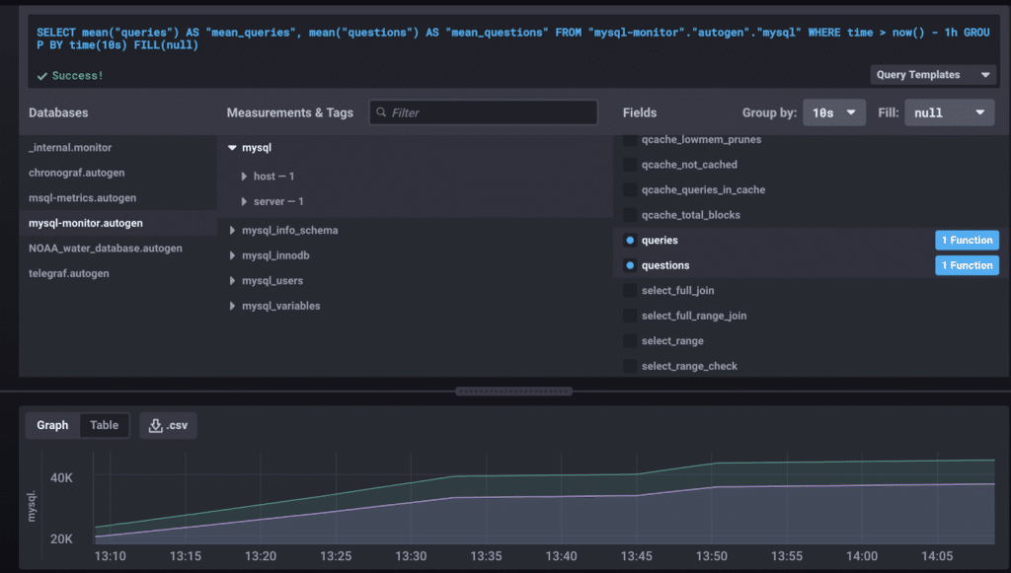Enable the select_full_join field checkbox
Image resolution: width=1011 pixels, height=573 pixels.
(630, 291)
